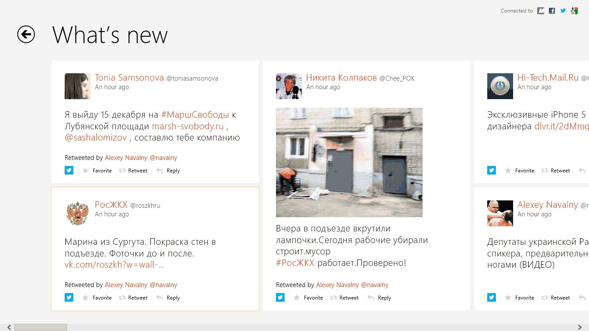Viewport: 589px width, 331px height.
Task: Click Twitter icon on Никита Колпаков post
Action: click(280, 297)
